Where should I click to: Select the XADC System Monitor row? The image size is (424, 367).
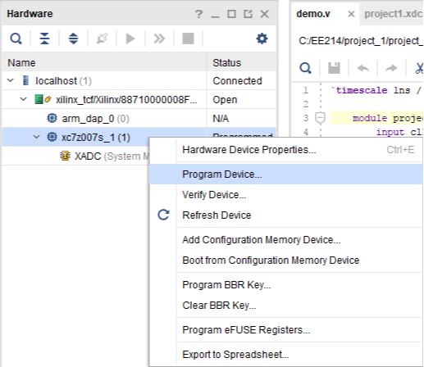tap(75, 156)
